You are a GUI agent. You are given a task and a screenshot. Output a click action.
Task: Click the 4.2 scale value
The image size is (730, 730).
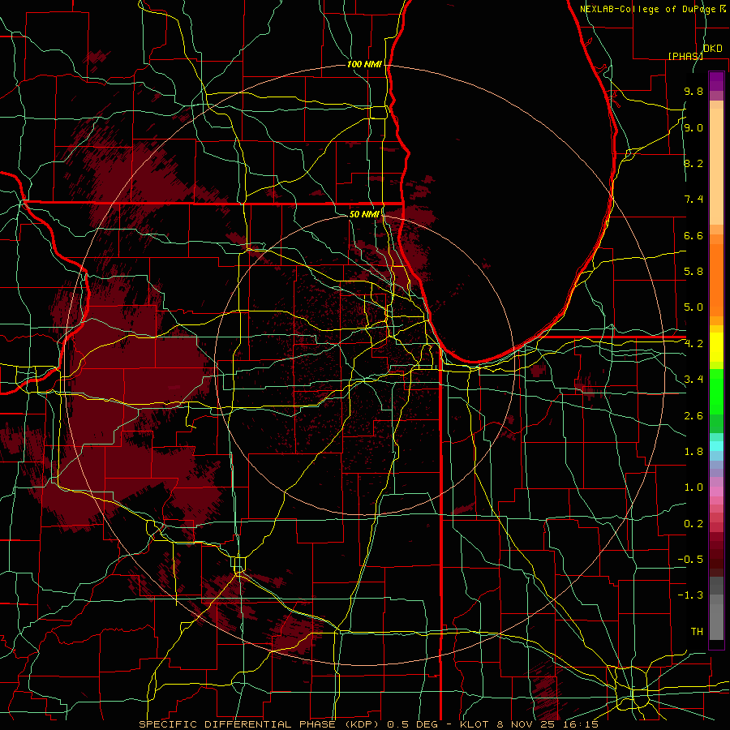tap(693, 344)
